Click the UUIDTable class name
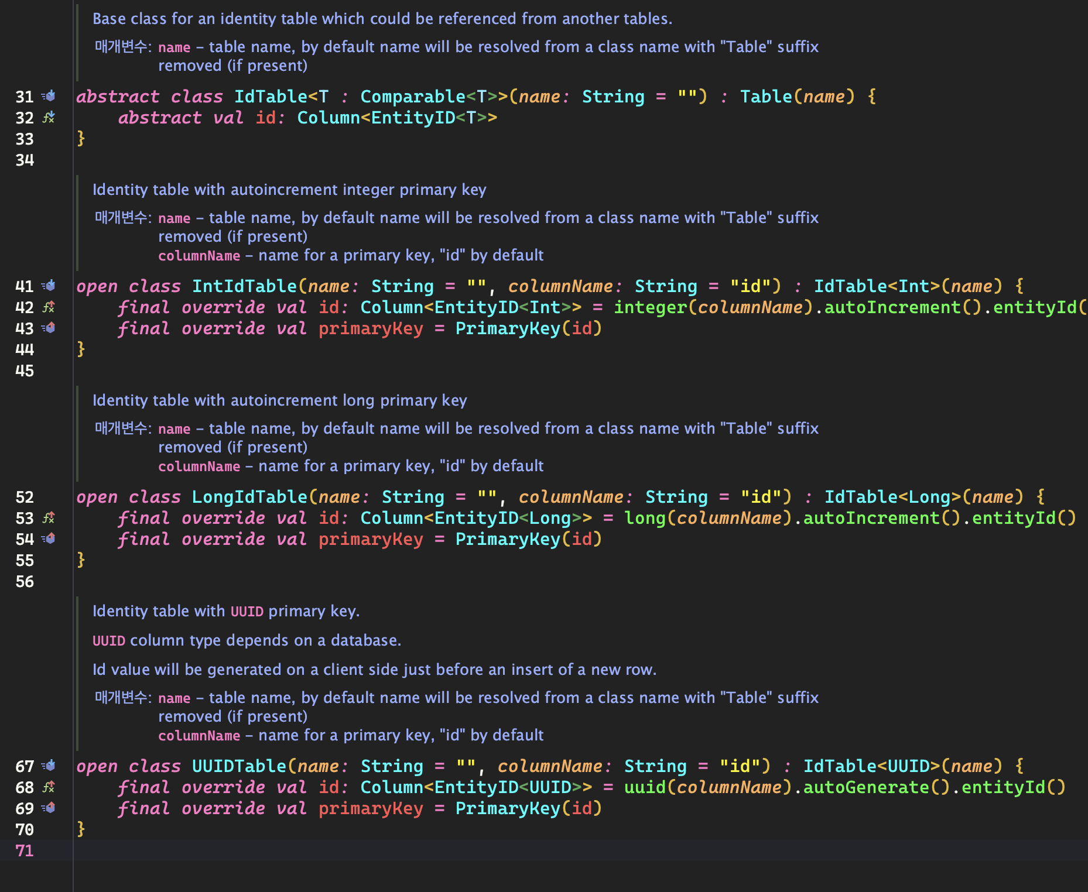 (x=239, y=766)
